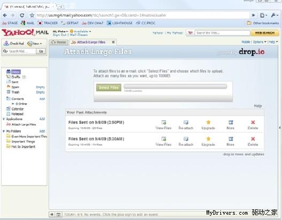
Task: Switch to Mail Classic
Action: pos(79,35)
